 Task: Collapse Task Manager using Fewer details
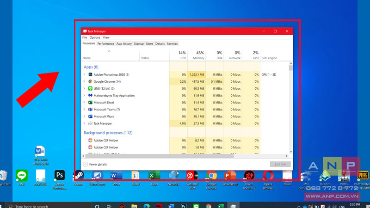tap(95, 165)
